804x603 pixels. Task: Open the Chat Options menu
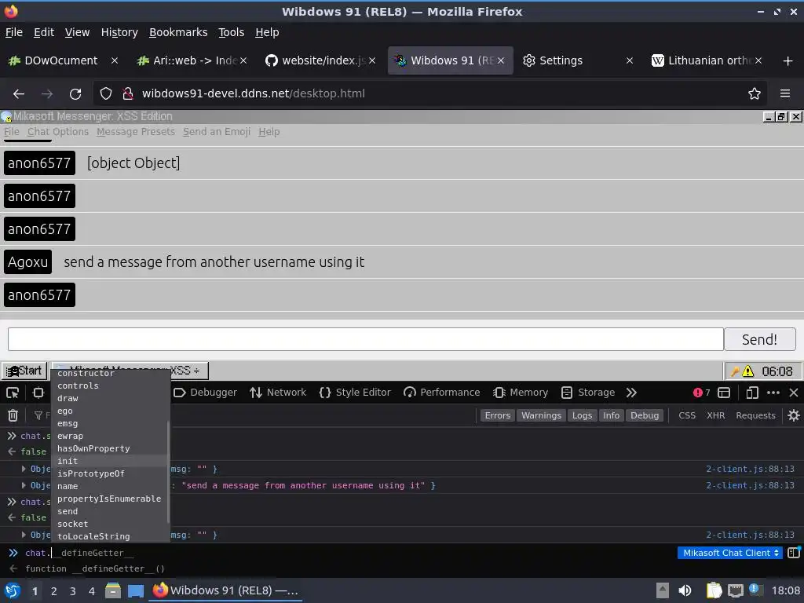pos(58,132)
